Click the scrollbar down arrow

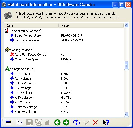pos(127,115)
